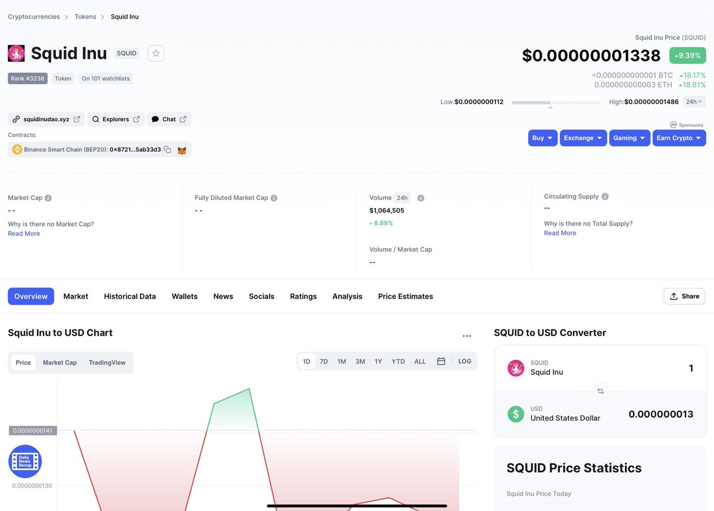Screen dimensions: 714x511
Task: Open the Chat link
Action: coord(169,119)
